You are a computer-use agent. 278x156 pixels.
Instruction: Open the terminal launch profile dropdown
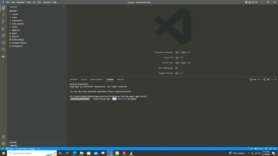coord(261,80)
